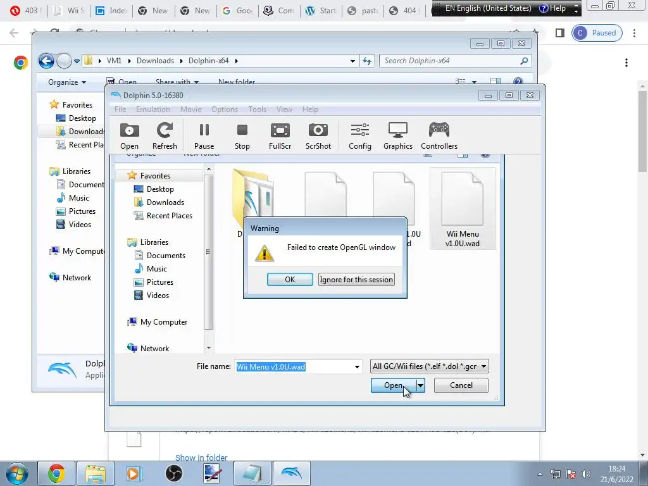Open File Explorer from the taskbar
The width and height of the screenshot is (648, 486).
pyautogui.click(x=96, y=473)
